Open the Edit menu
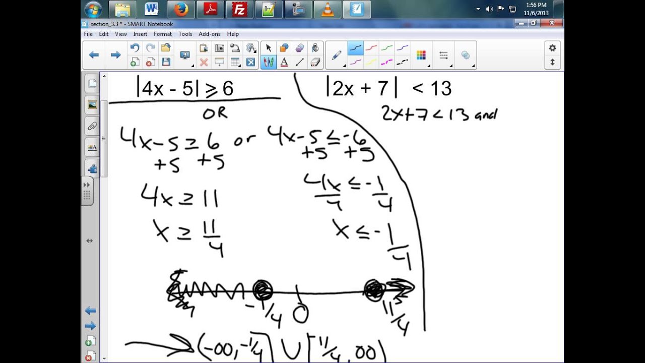This screenshot has height=363, width=645. [x=104, y=34]
